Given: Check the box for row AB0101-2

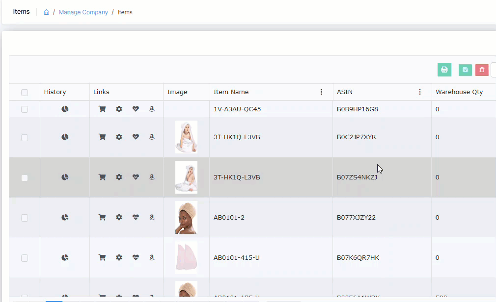Looking at the screenshot, I should click(25, 218).
